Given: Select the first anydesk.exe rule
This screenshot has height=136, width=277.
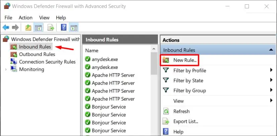Looking at the screenshot, I should coord(105,59).
